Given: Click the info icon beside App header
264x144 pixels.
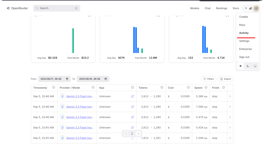Looking at the screenshot, I should click(133, 88).
